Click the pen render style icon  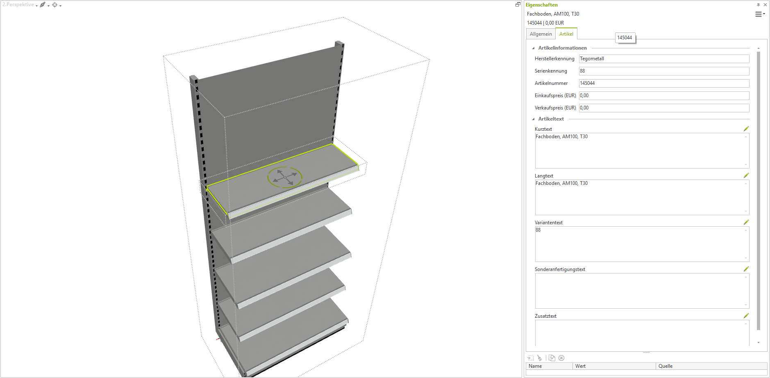click(x=42, y=5)
